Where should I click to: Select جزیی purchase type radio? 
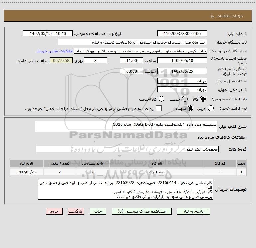211,108
